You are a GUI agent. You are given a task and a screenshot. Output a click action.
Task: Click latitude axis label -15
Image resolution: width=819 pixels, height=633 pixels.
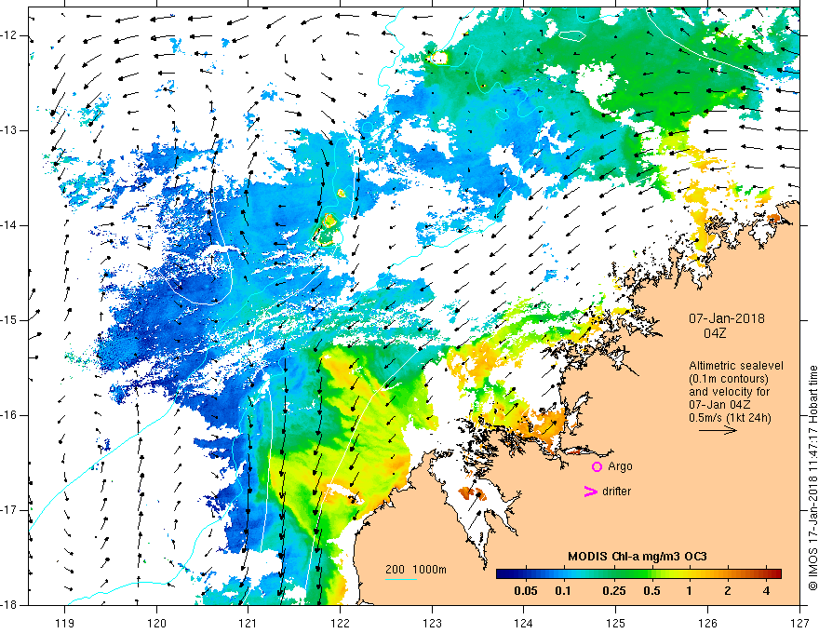tap(10, 320)
